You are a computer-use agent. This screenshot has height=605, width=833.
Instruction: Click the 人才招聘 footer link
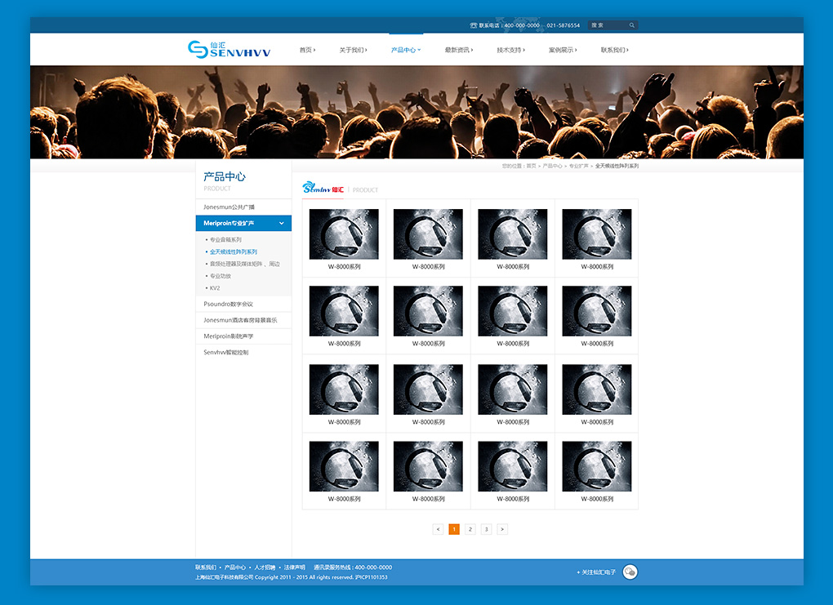click(265, 567)
